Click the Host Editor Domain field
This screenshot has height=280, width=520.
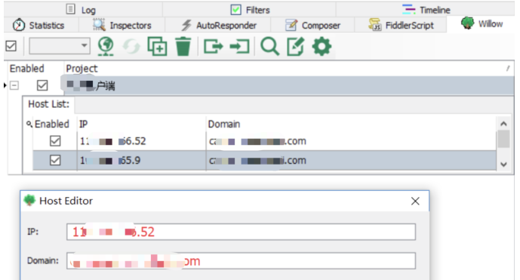tap(241, 261)
